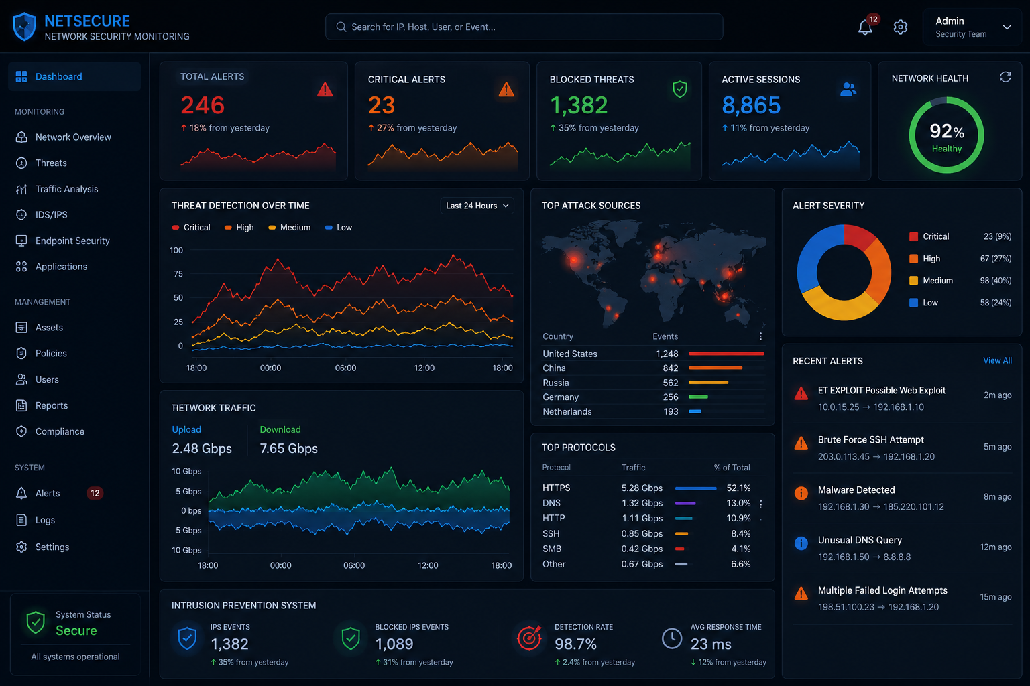Click the Upload traffic label
This screenshot has width=1030, height=686.
186,430
